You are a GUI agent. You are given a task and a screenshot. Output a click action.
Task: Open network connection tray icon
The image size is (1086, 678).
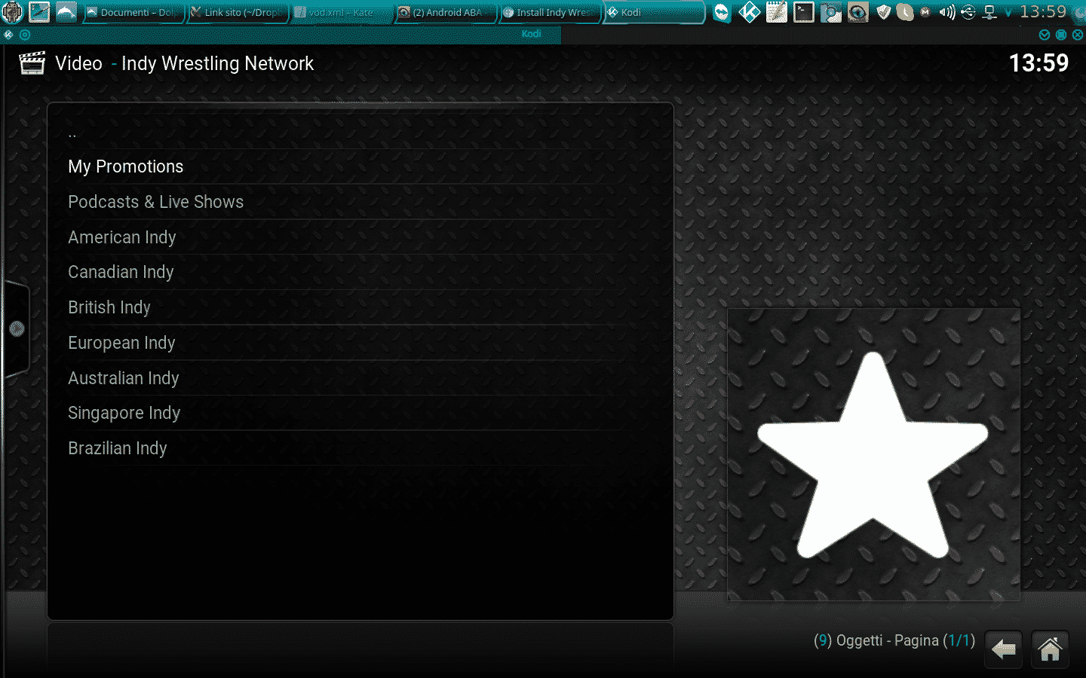[x=989, y=12]
